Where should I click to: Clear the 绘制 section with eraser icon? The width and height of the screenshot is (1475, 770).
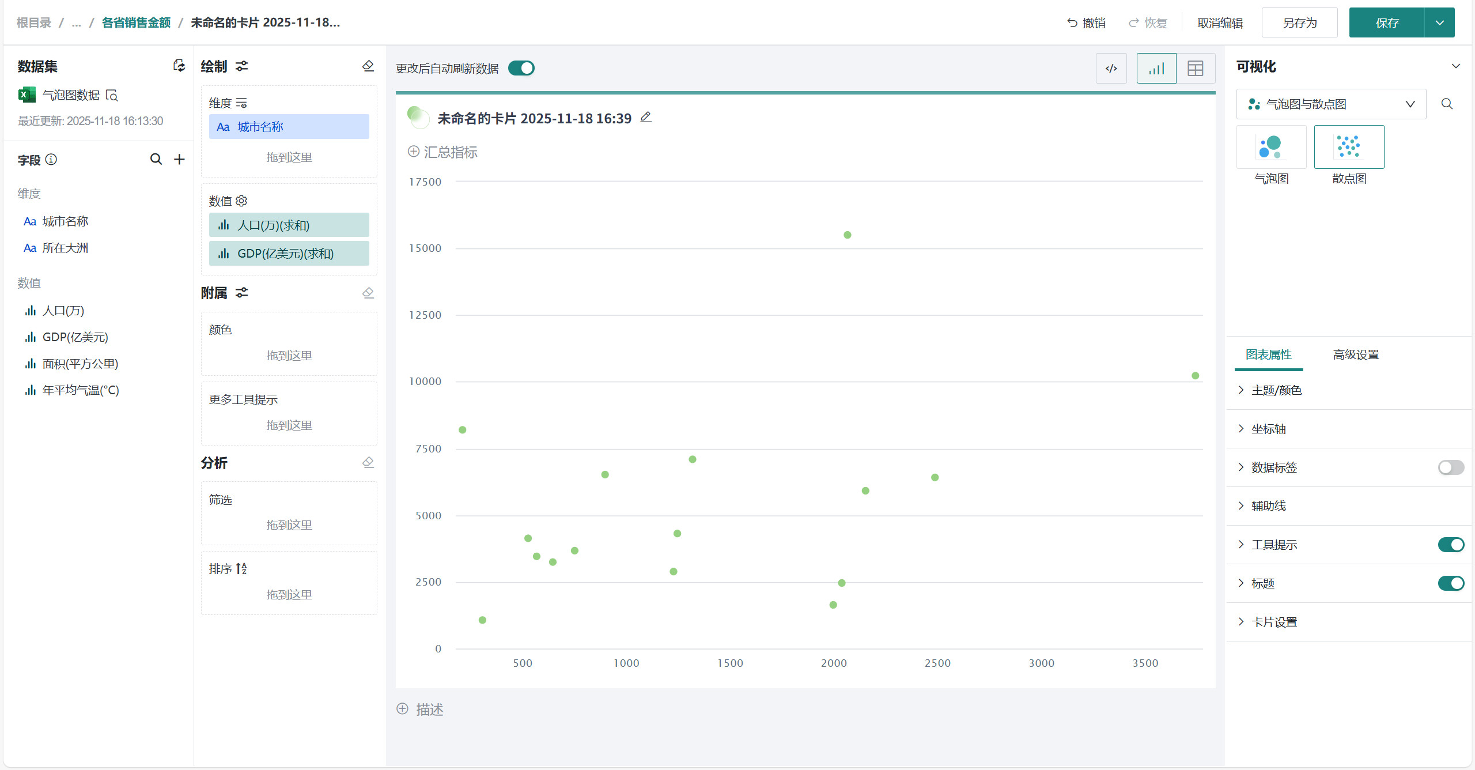pyautogui.click(x=368, y=66)
